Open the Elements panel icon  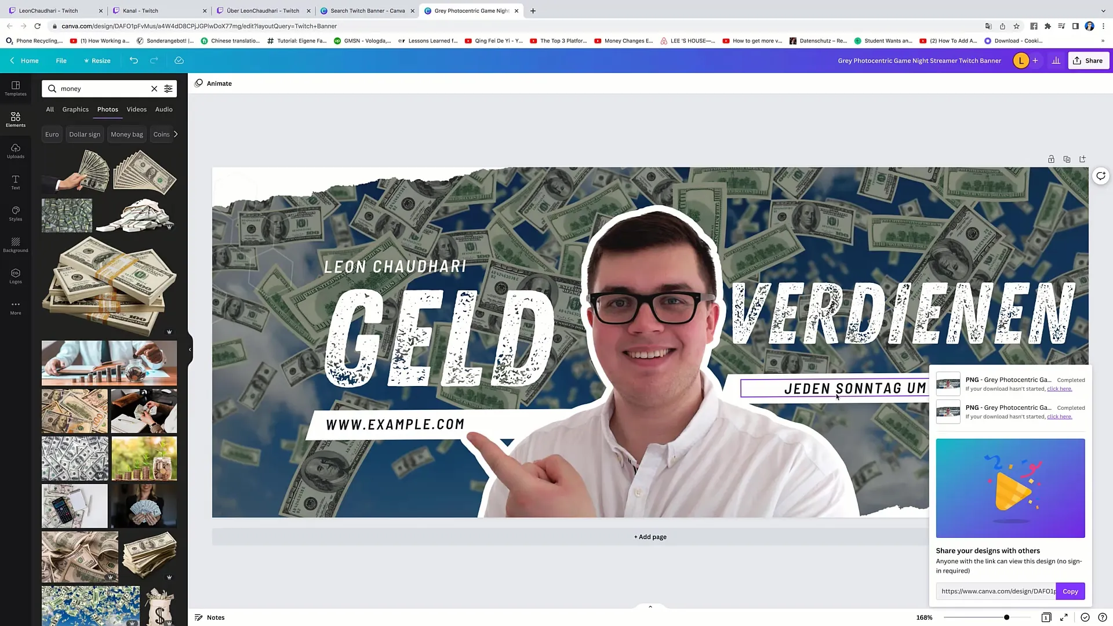pyautogui.click(x=15, y=119)
